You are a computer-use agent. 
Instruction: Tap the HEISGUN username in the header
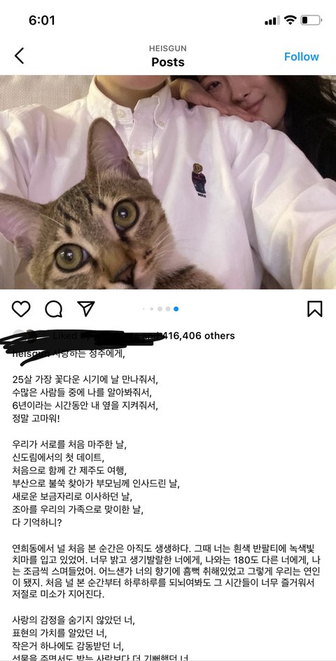click(167, 48)
